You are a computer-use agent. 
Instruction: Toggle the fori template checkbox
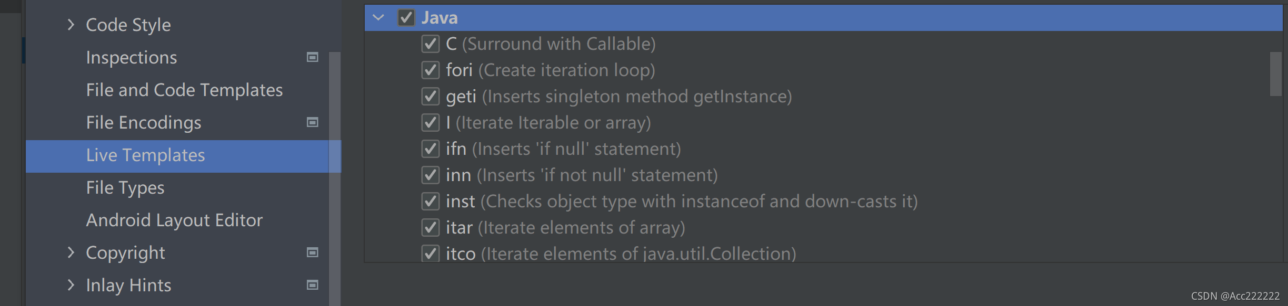[x=430, y=70]
